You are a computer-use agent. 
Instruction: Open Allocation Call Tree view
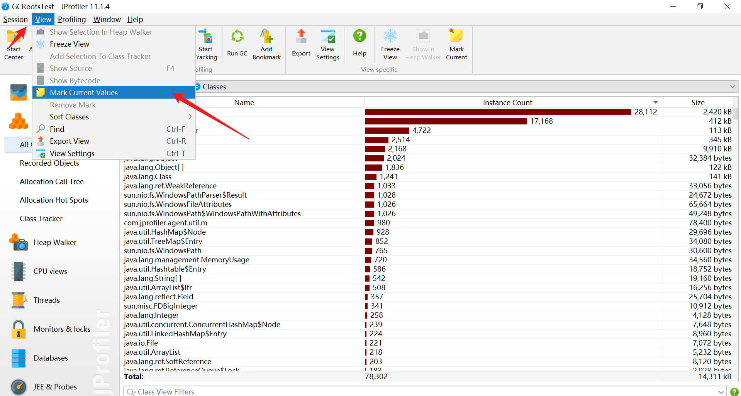[52, 182]
